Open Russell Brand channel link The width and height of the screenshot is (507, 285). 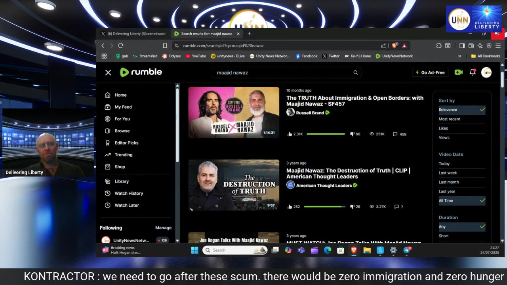(x=310, y=113)
